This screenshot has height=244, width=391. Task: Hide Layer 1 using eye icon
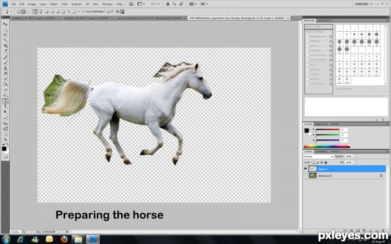pos(306,169)
